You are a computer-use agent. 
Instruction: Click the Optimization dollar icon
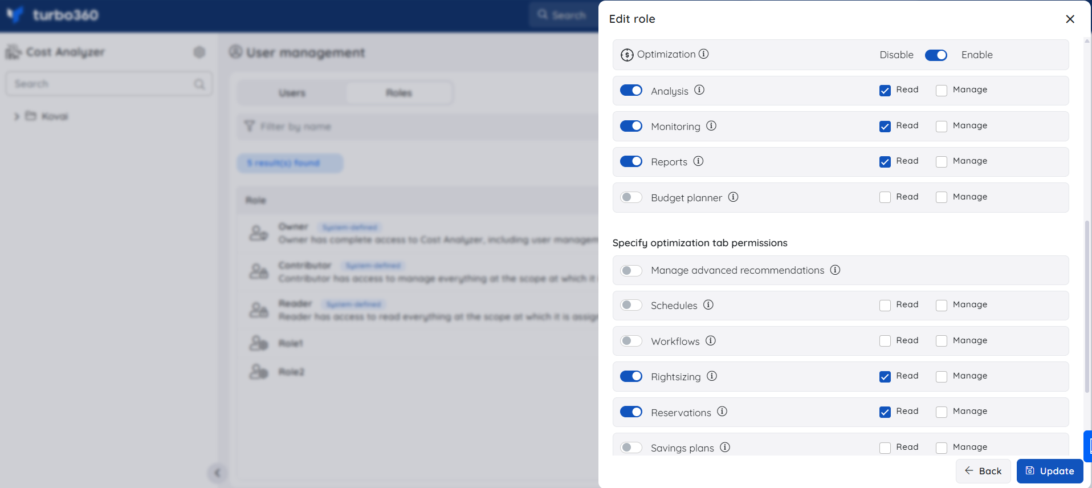tap(627, 55)
